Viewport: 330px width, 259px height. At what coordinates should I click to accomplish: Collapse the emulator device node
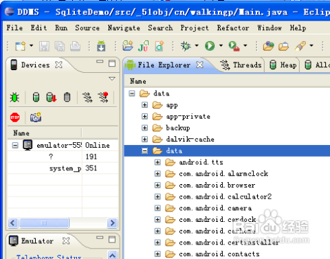(x=15, y=146)
